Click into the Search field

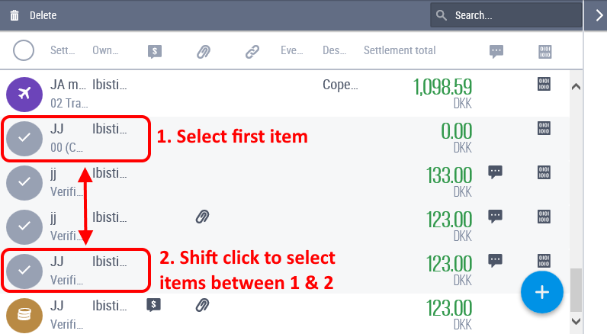(506, 15)
